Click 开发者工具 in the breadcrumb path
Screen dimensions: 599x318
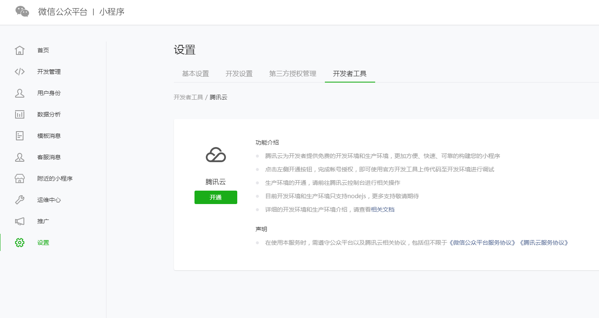pos(188,97)
